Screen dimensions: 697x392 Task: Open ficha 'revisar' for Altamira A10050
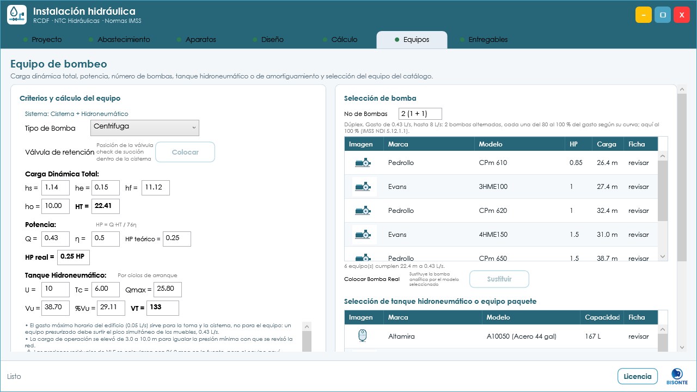639,336
